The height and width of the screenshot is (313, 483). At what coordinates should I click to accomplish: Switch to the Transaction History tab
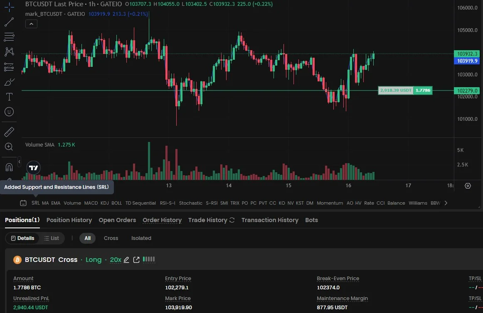270,220
